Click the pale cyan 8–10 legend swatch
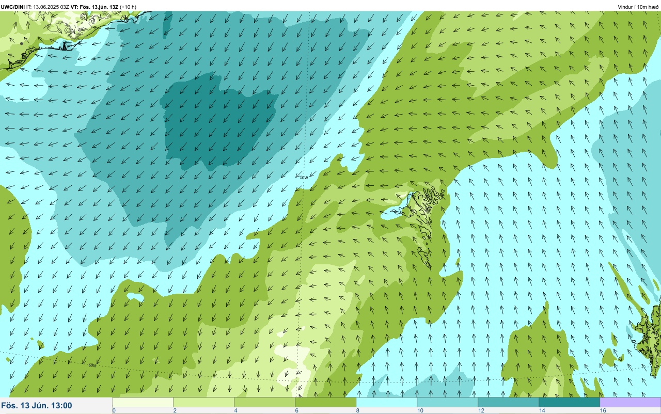The image size is (661, 414). pyautogui.click(x=387, y=402)
